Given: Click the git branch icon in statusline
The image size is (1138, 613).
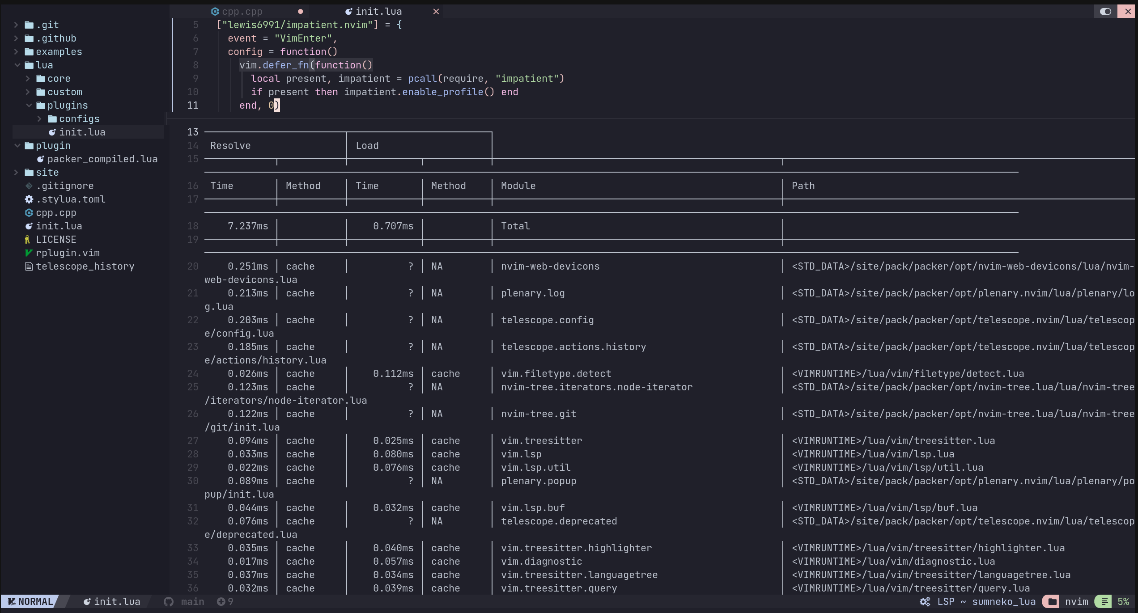Looking at the screenshot, I should tap(168, 601).
